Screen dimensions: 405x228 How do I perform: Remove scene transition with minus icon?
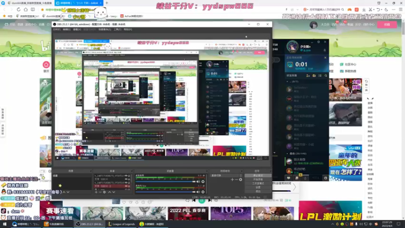pyautogui.click(x=236, y=179)
